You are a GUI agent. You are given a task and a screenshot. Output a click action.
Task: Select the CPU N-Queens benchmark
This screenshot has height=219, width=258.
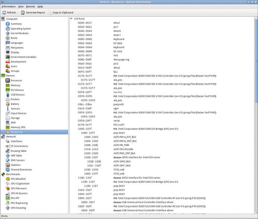pyautogui.click(x=19, y=193)
